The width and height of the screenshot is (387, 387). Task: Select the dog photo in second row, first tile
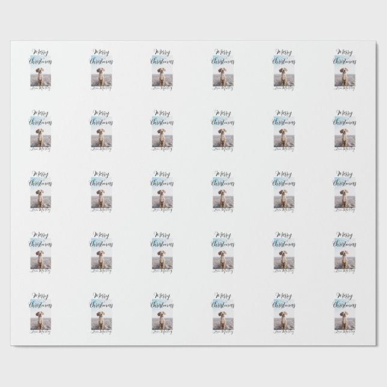(x=39, y=136)
